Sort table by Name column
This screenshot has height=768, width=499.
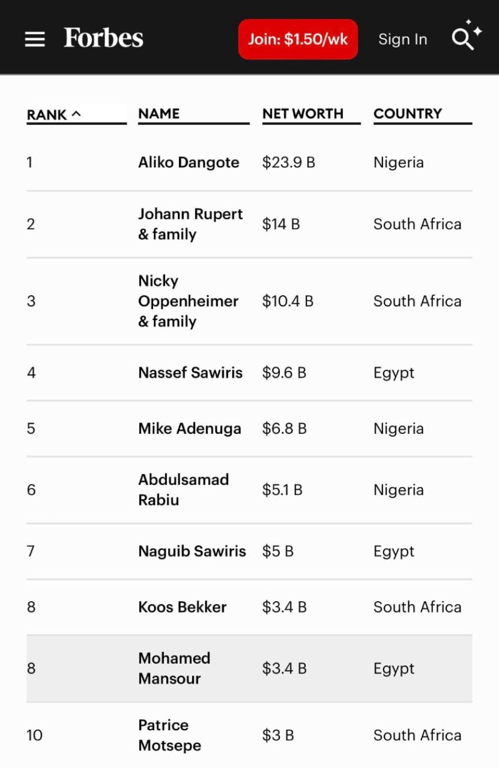(159, 113)
